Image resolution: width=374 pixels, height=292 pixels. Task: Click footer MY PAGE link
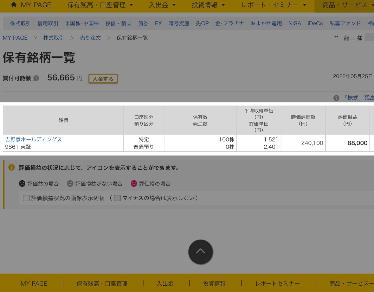[x=34, y=284]
